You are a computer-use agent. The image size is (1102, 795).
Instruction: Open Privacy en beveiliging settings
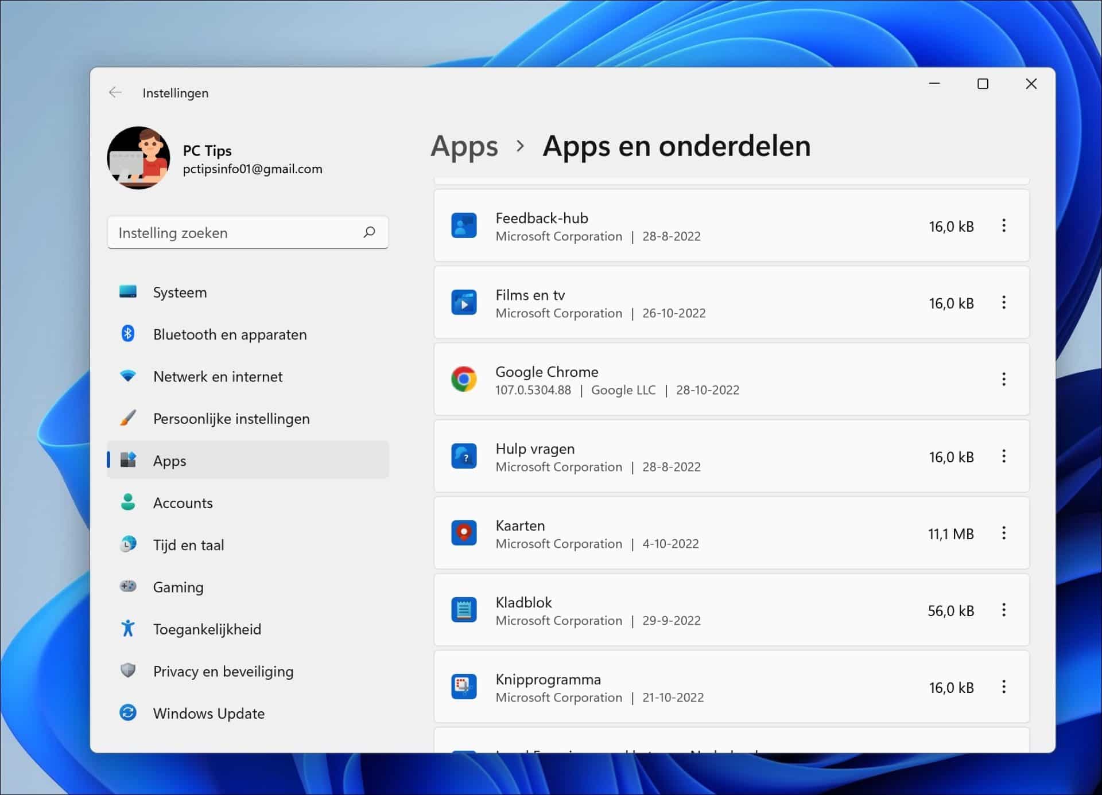coord(223,671)
